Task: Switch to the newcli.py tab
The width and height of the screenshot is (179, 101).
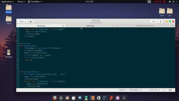Action: [90, 26]
